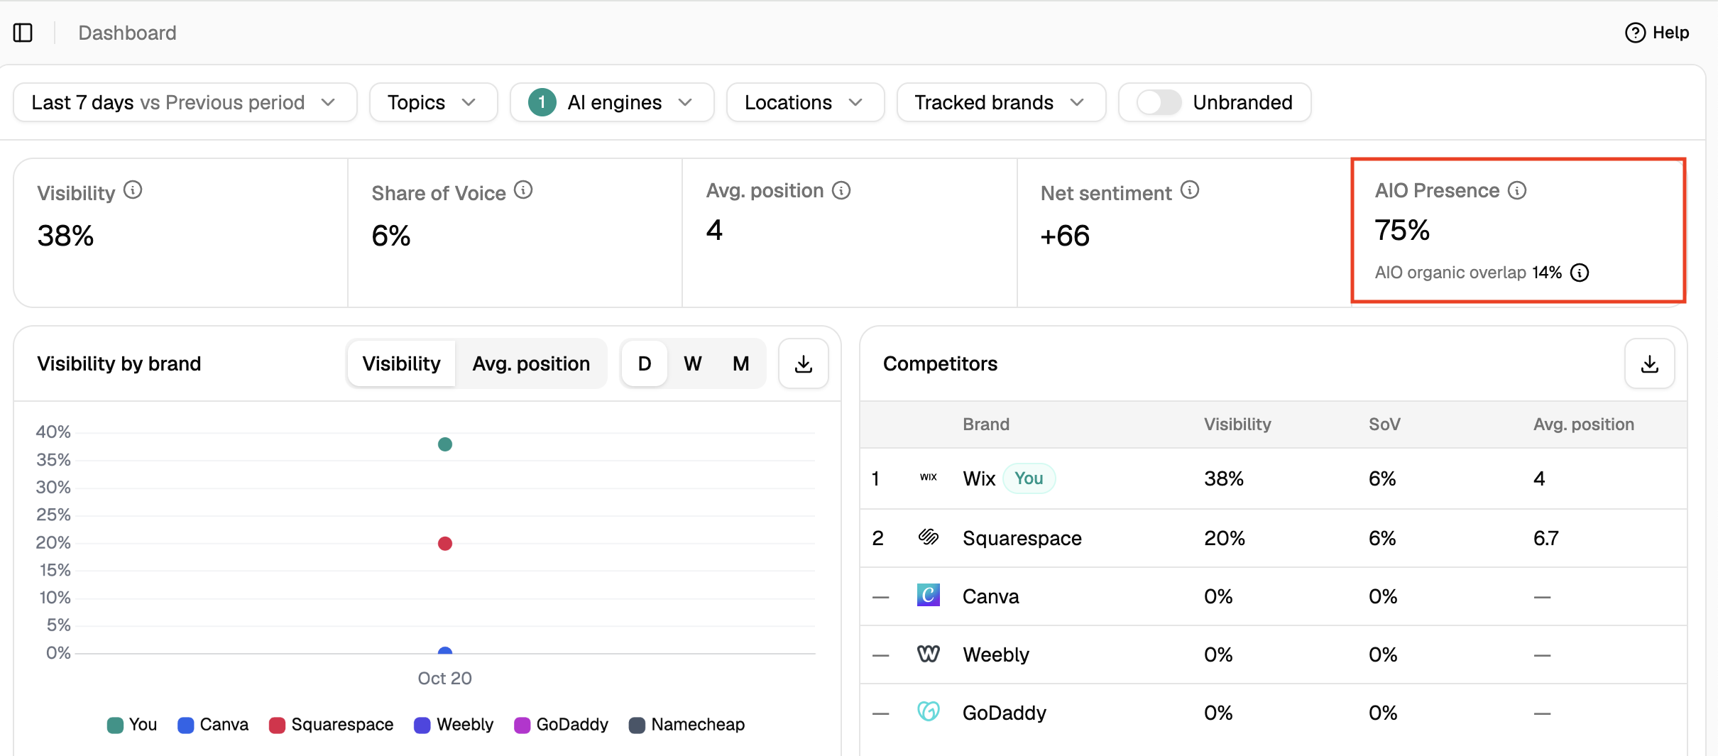Click the Dashboard breadcrumb title
This screenshot has width=1718, height=756.
click(x=127, y=33)
